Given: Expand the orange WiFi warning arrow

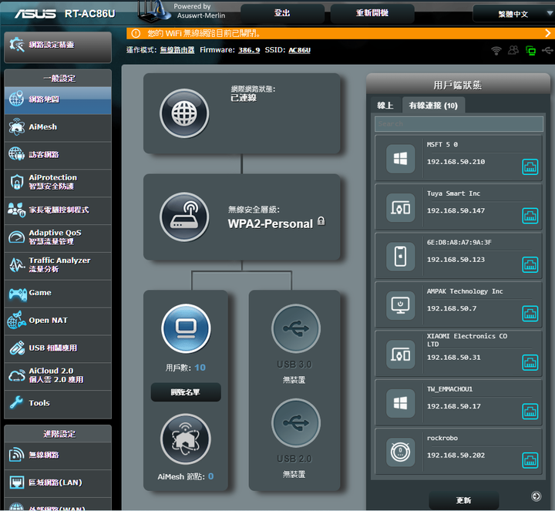Looking at the screenshot, I should coord(547,33).
